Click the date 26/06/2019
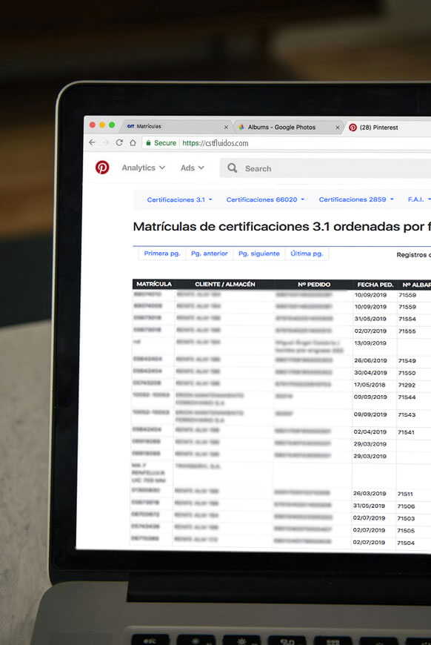This screenshot has height=645, width=431. (x=370, y=361)
